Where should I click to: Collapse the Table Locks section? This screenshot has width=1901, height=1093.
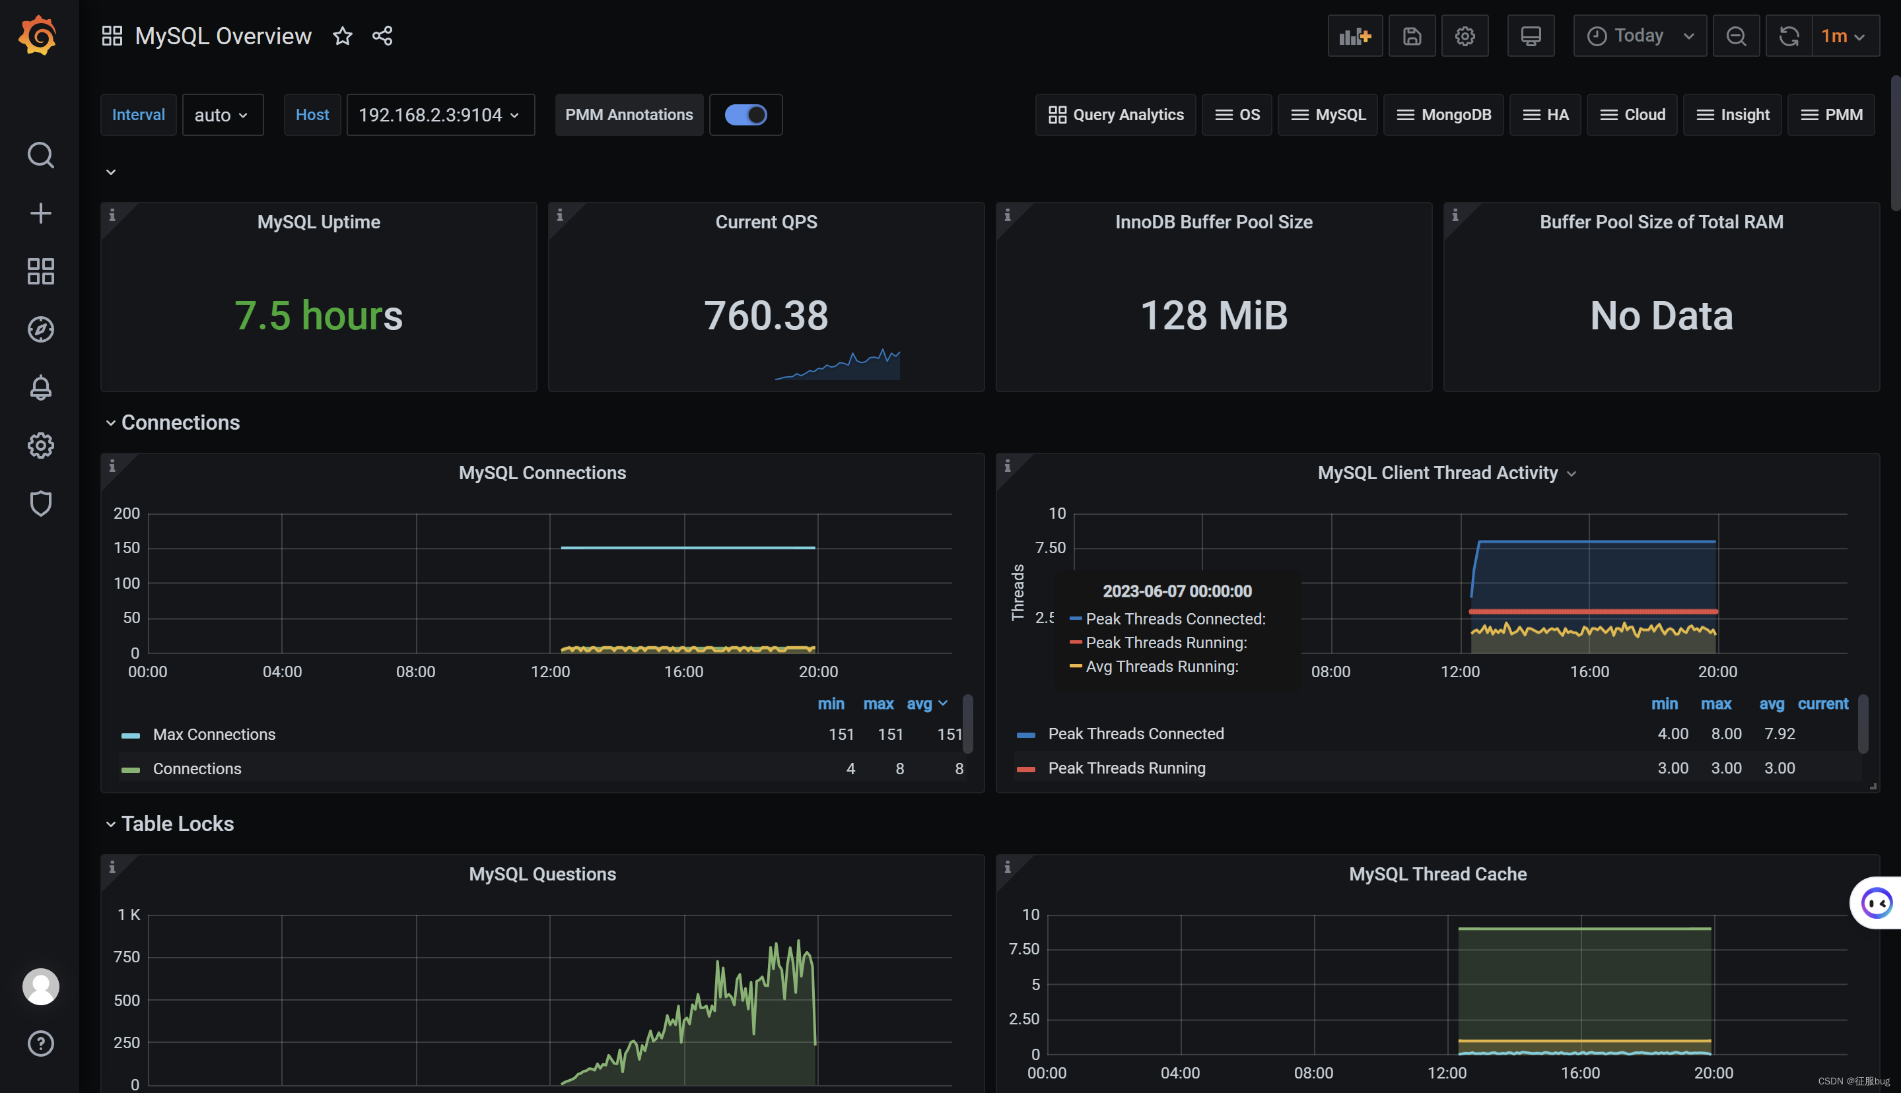(x=108, y=822)
